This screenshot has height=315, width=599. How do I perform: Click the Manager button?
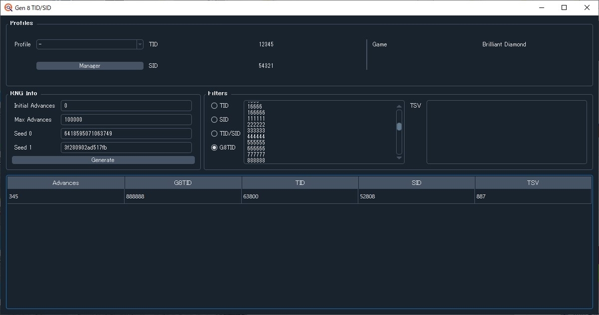pos(89,65)
